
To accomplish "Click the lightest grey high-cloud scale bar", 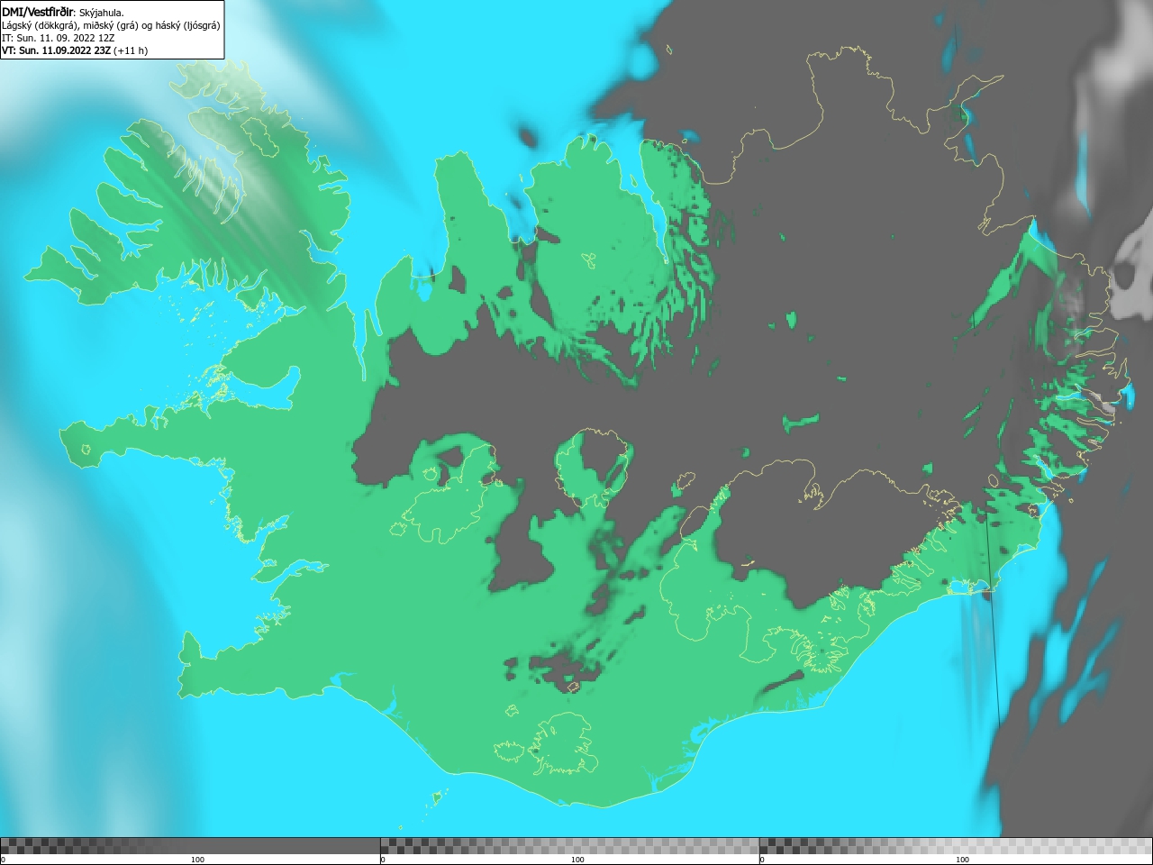I will [x=956, y=846].
